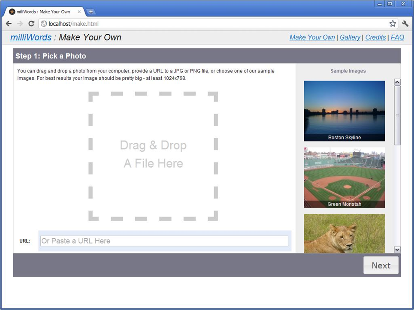The height and width of the screenshot is (310, 414).
Task: Go to the Make Your Own link
Action: click(x=312, y=37)
